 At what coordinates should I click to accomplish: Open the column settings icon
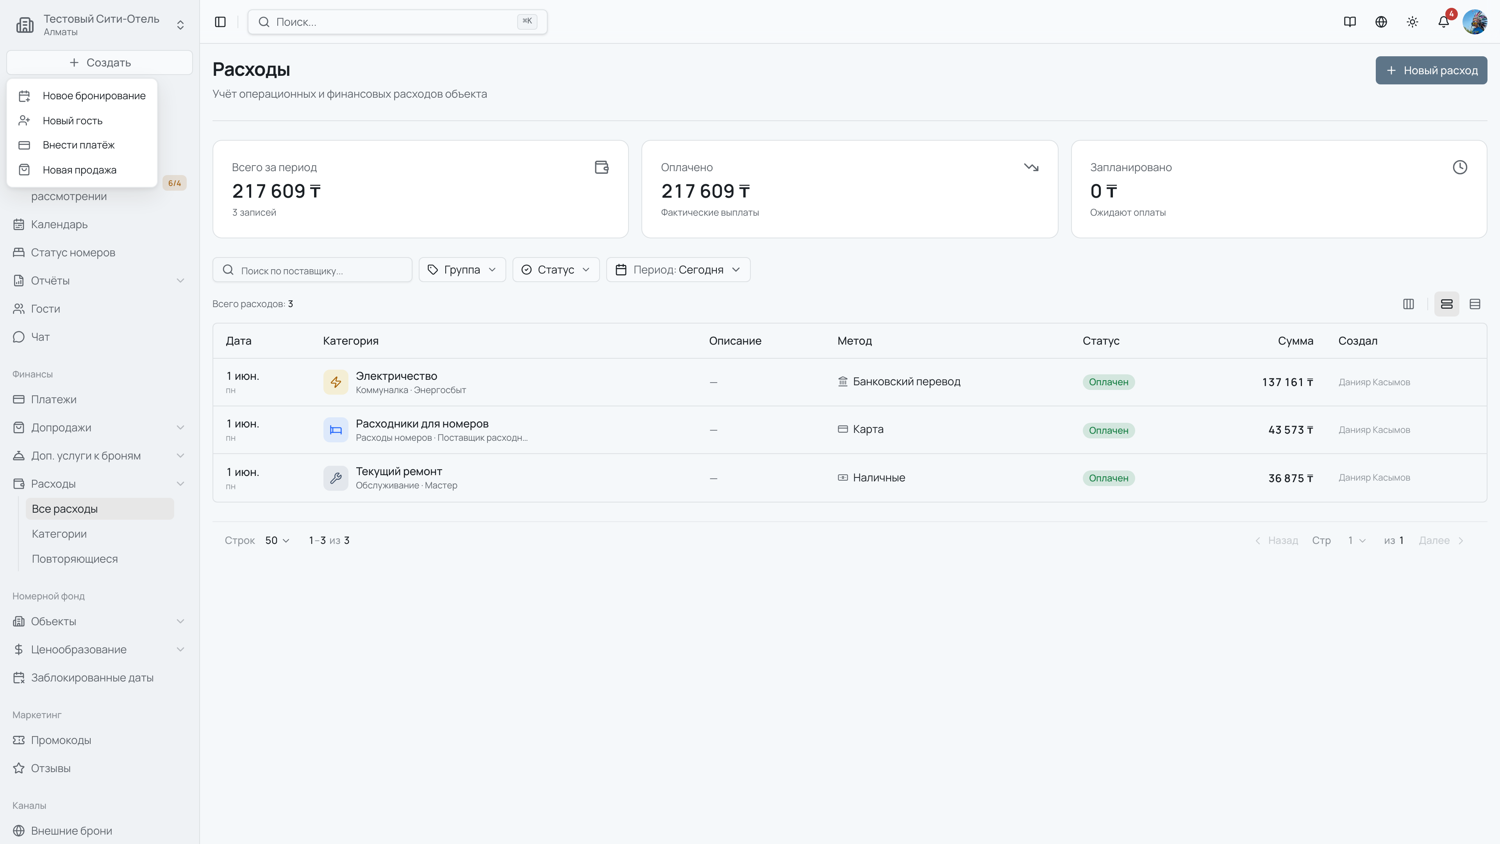(x=1409, y=304)
